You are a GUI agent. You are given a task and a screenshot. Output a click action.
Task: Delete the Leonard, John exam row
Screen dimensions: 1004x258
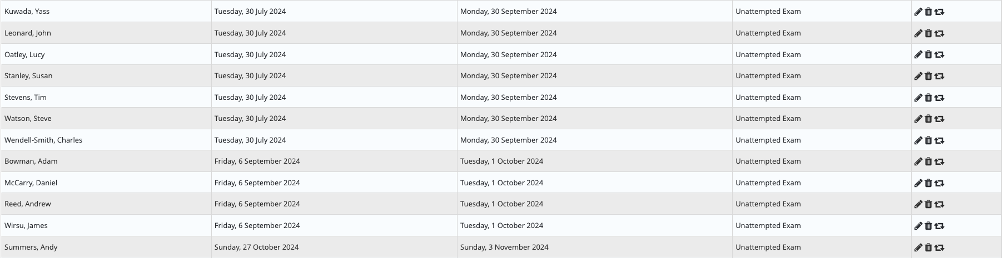(928, 33)
